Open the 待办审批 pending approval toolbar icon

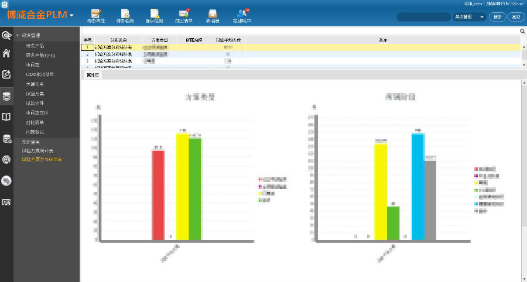[x=96, y=15]
